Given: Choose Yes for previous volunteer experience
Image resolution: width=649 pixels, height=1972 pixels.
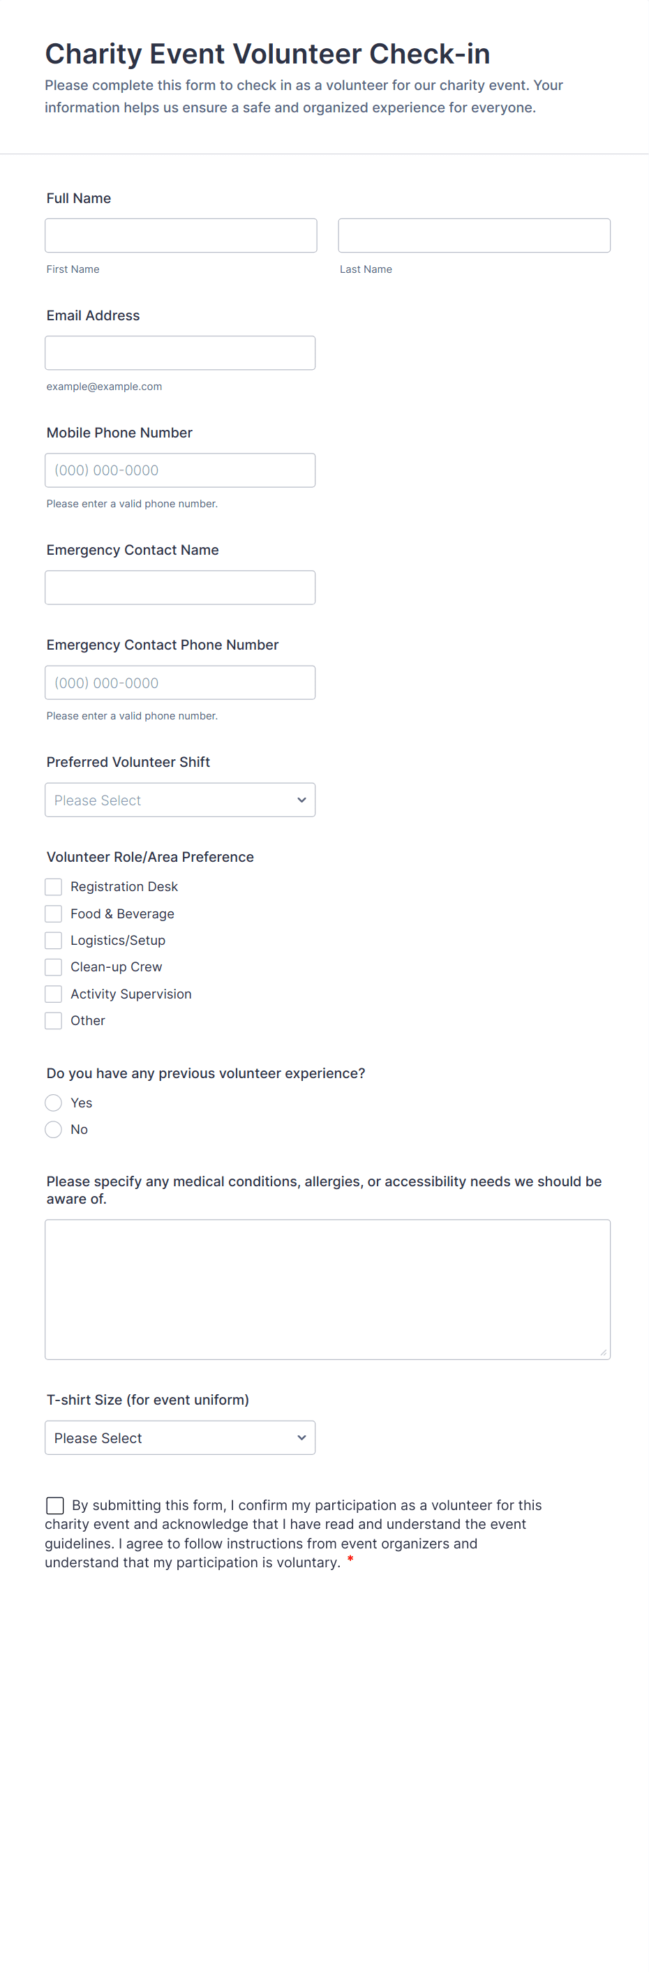Looking at the screenshot, I should coord(54,1103).
